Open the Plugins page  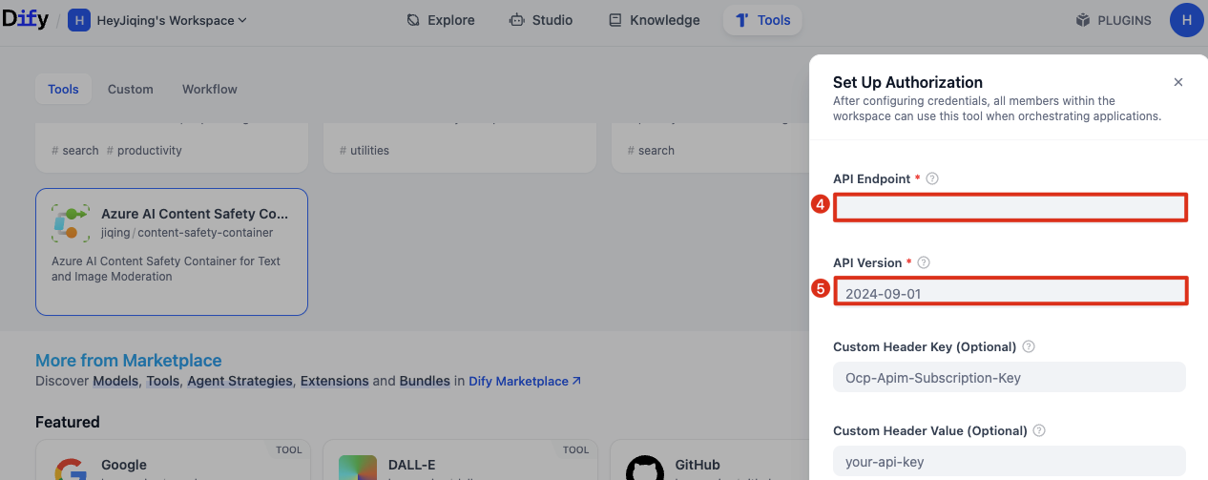1113,20
